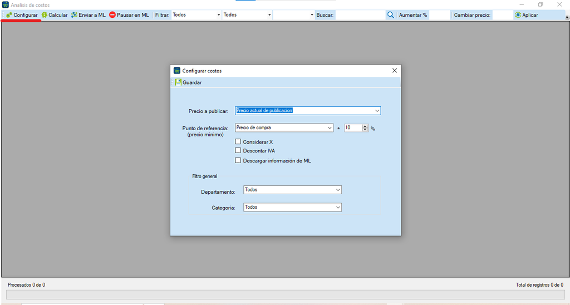Open the first Filtrar dropdown showing Todos
570x305 pixels.
196,15
